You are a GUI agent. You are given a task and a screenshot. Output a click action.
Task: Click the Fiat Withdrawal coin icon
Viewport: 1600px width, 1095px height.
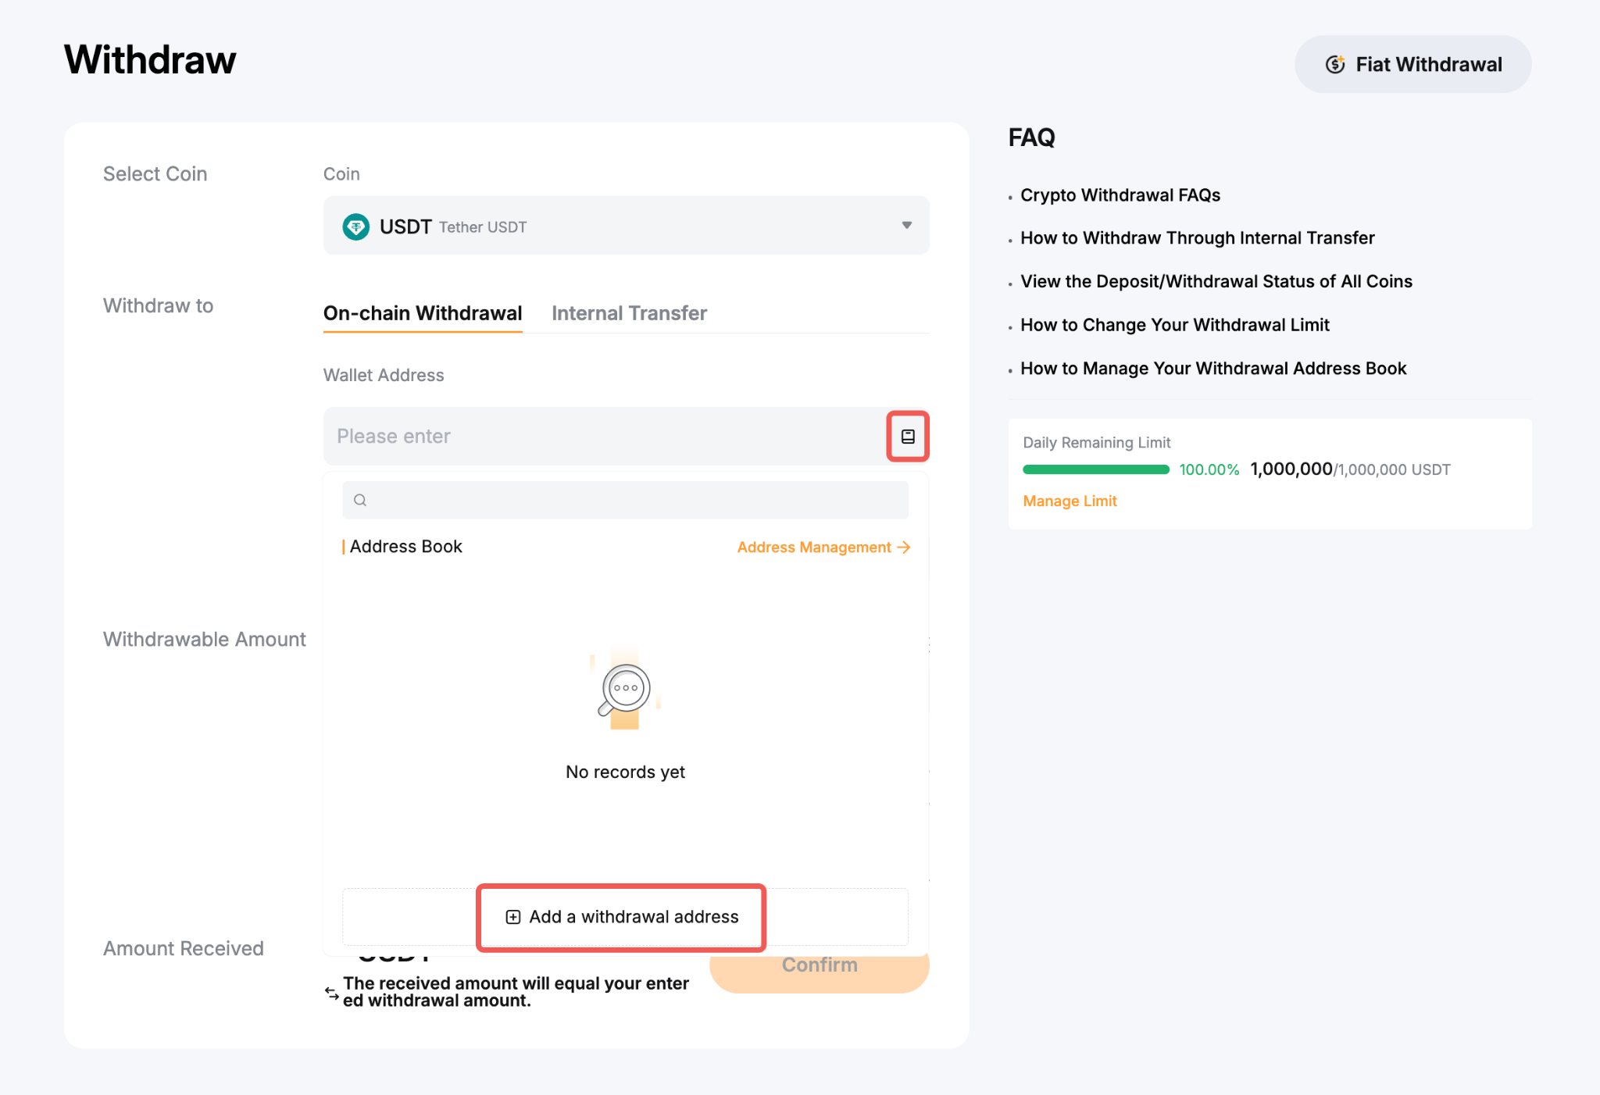point(1335,65)
